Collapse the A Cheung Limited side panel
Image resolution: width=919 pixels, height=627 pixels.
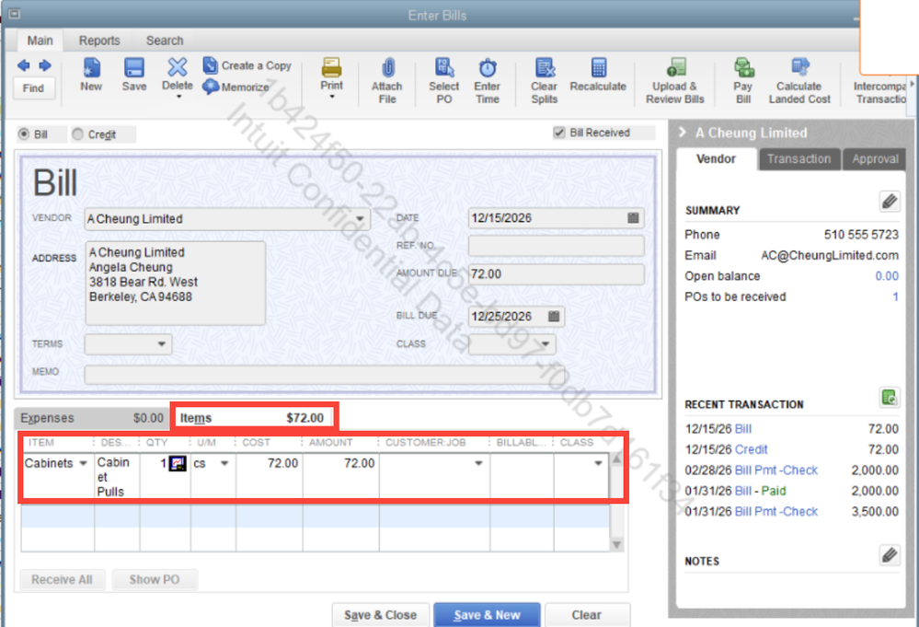(683, 133)
